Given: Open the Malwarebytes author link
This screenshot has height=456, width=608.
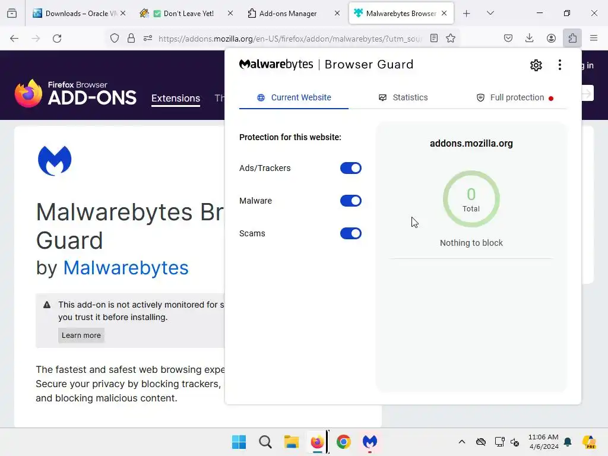Looking at the screenshot, I should 126,268.
